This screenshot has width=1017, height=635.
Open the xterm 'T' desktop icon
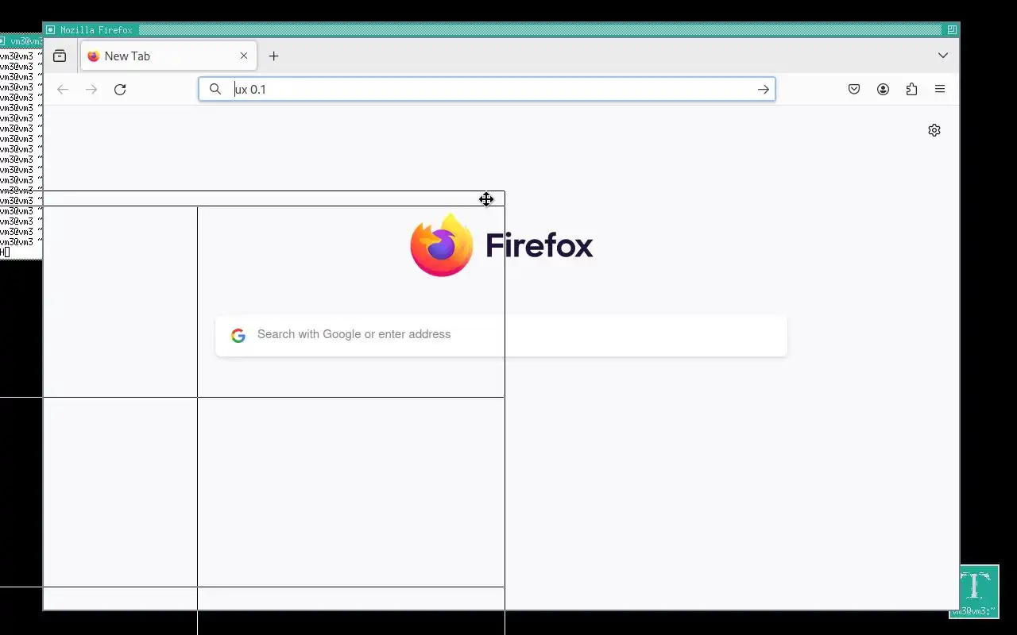click(x=975, y=591)
